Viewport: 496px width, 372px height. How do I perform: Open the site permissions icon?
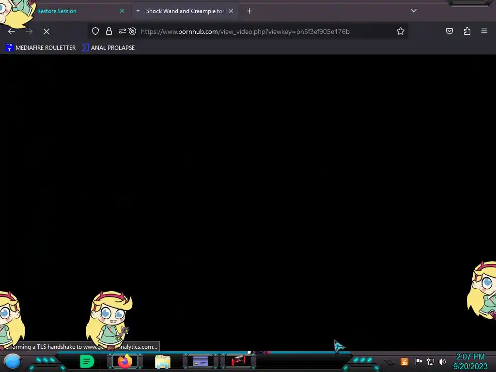[123, 31]
